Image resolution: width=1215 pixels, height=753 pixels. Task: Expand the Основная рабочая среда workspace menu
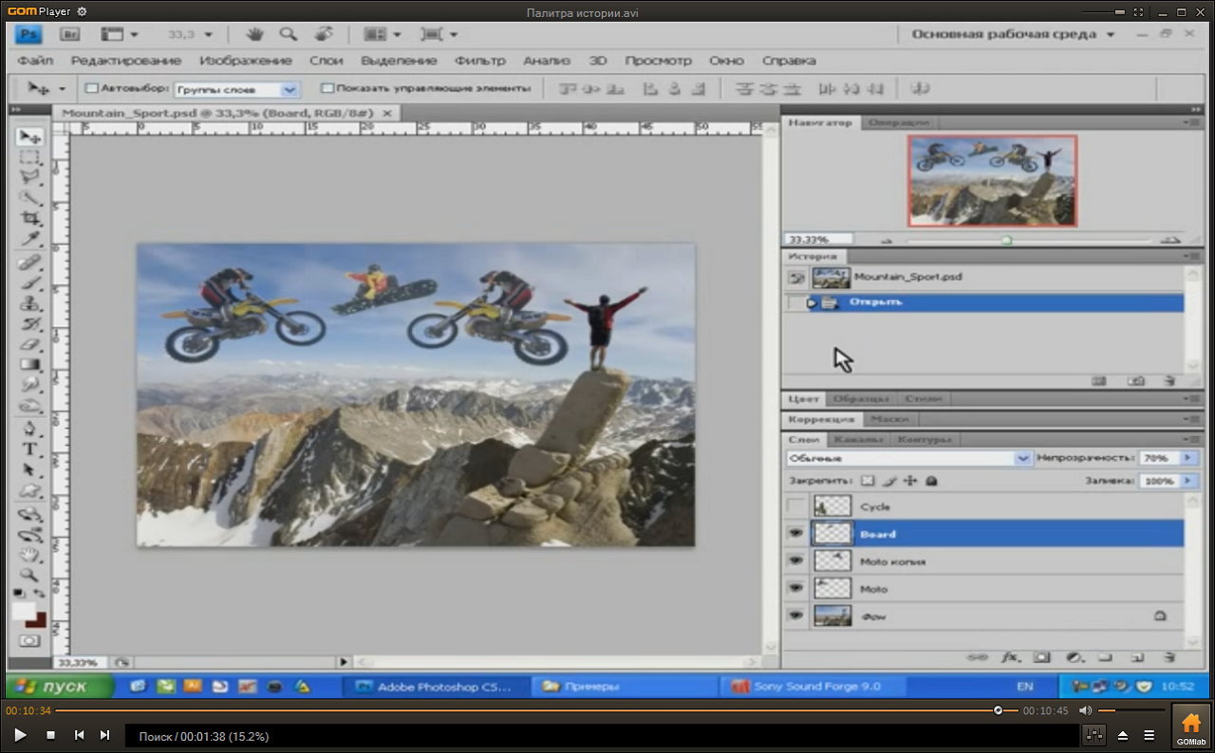pyautogui.click(x=1013, y=34)
